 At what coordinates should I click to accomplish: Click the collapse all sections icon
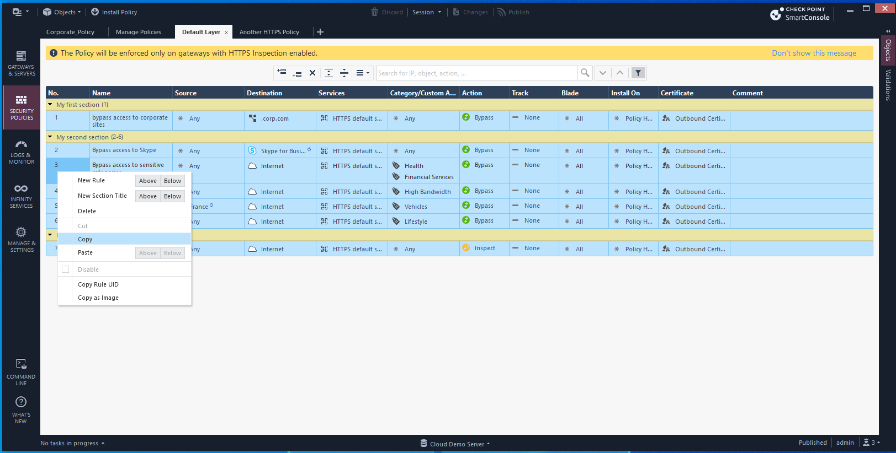(x=344, y=73)
